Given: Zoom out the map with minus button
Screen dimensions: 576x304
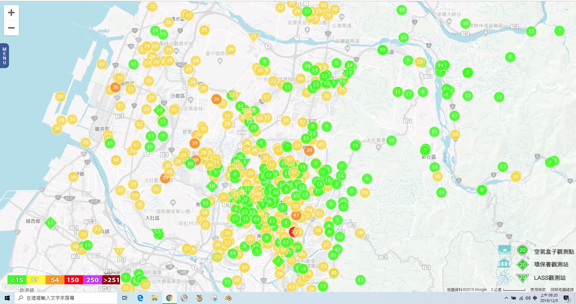Looking at the screenshot, I should (11, 28).
